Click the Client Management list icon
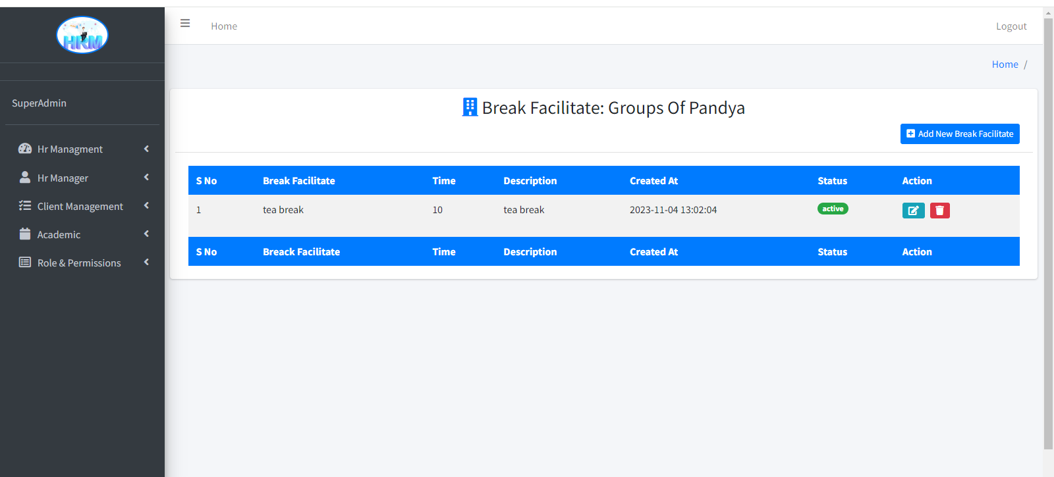The height and width of the screenshot is (477, 1054). [25, 205]
